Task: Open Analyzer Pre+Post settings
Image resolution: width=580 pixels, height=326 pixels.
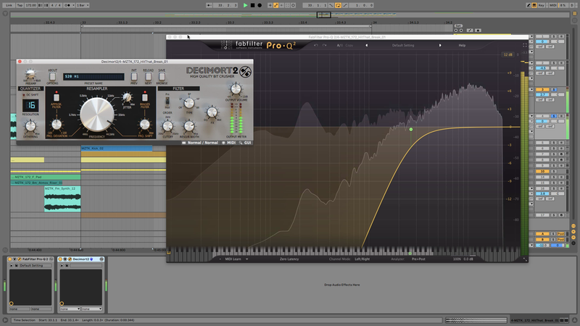Action: point(418,259)
